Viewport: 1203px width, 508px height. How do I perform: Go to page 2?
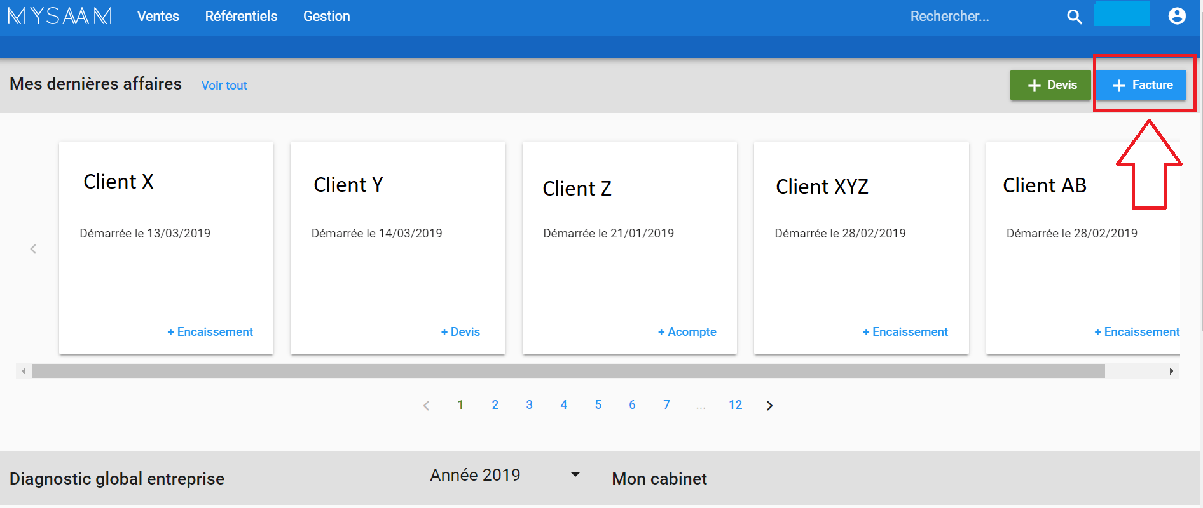tap(495, 405)
